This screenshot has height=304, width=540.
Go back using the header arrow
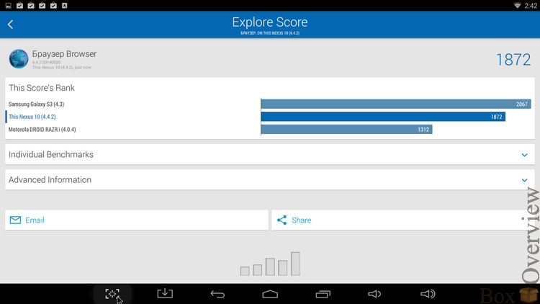coord(10,24)
